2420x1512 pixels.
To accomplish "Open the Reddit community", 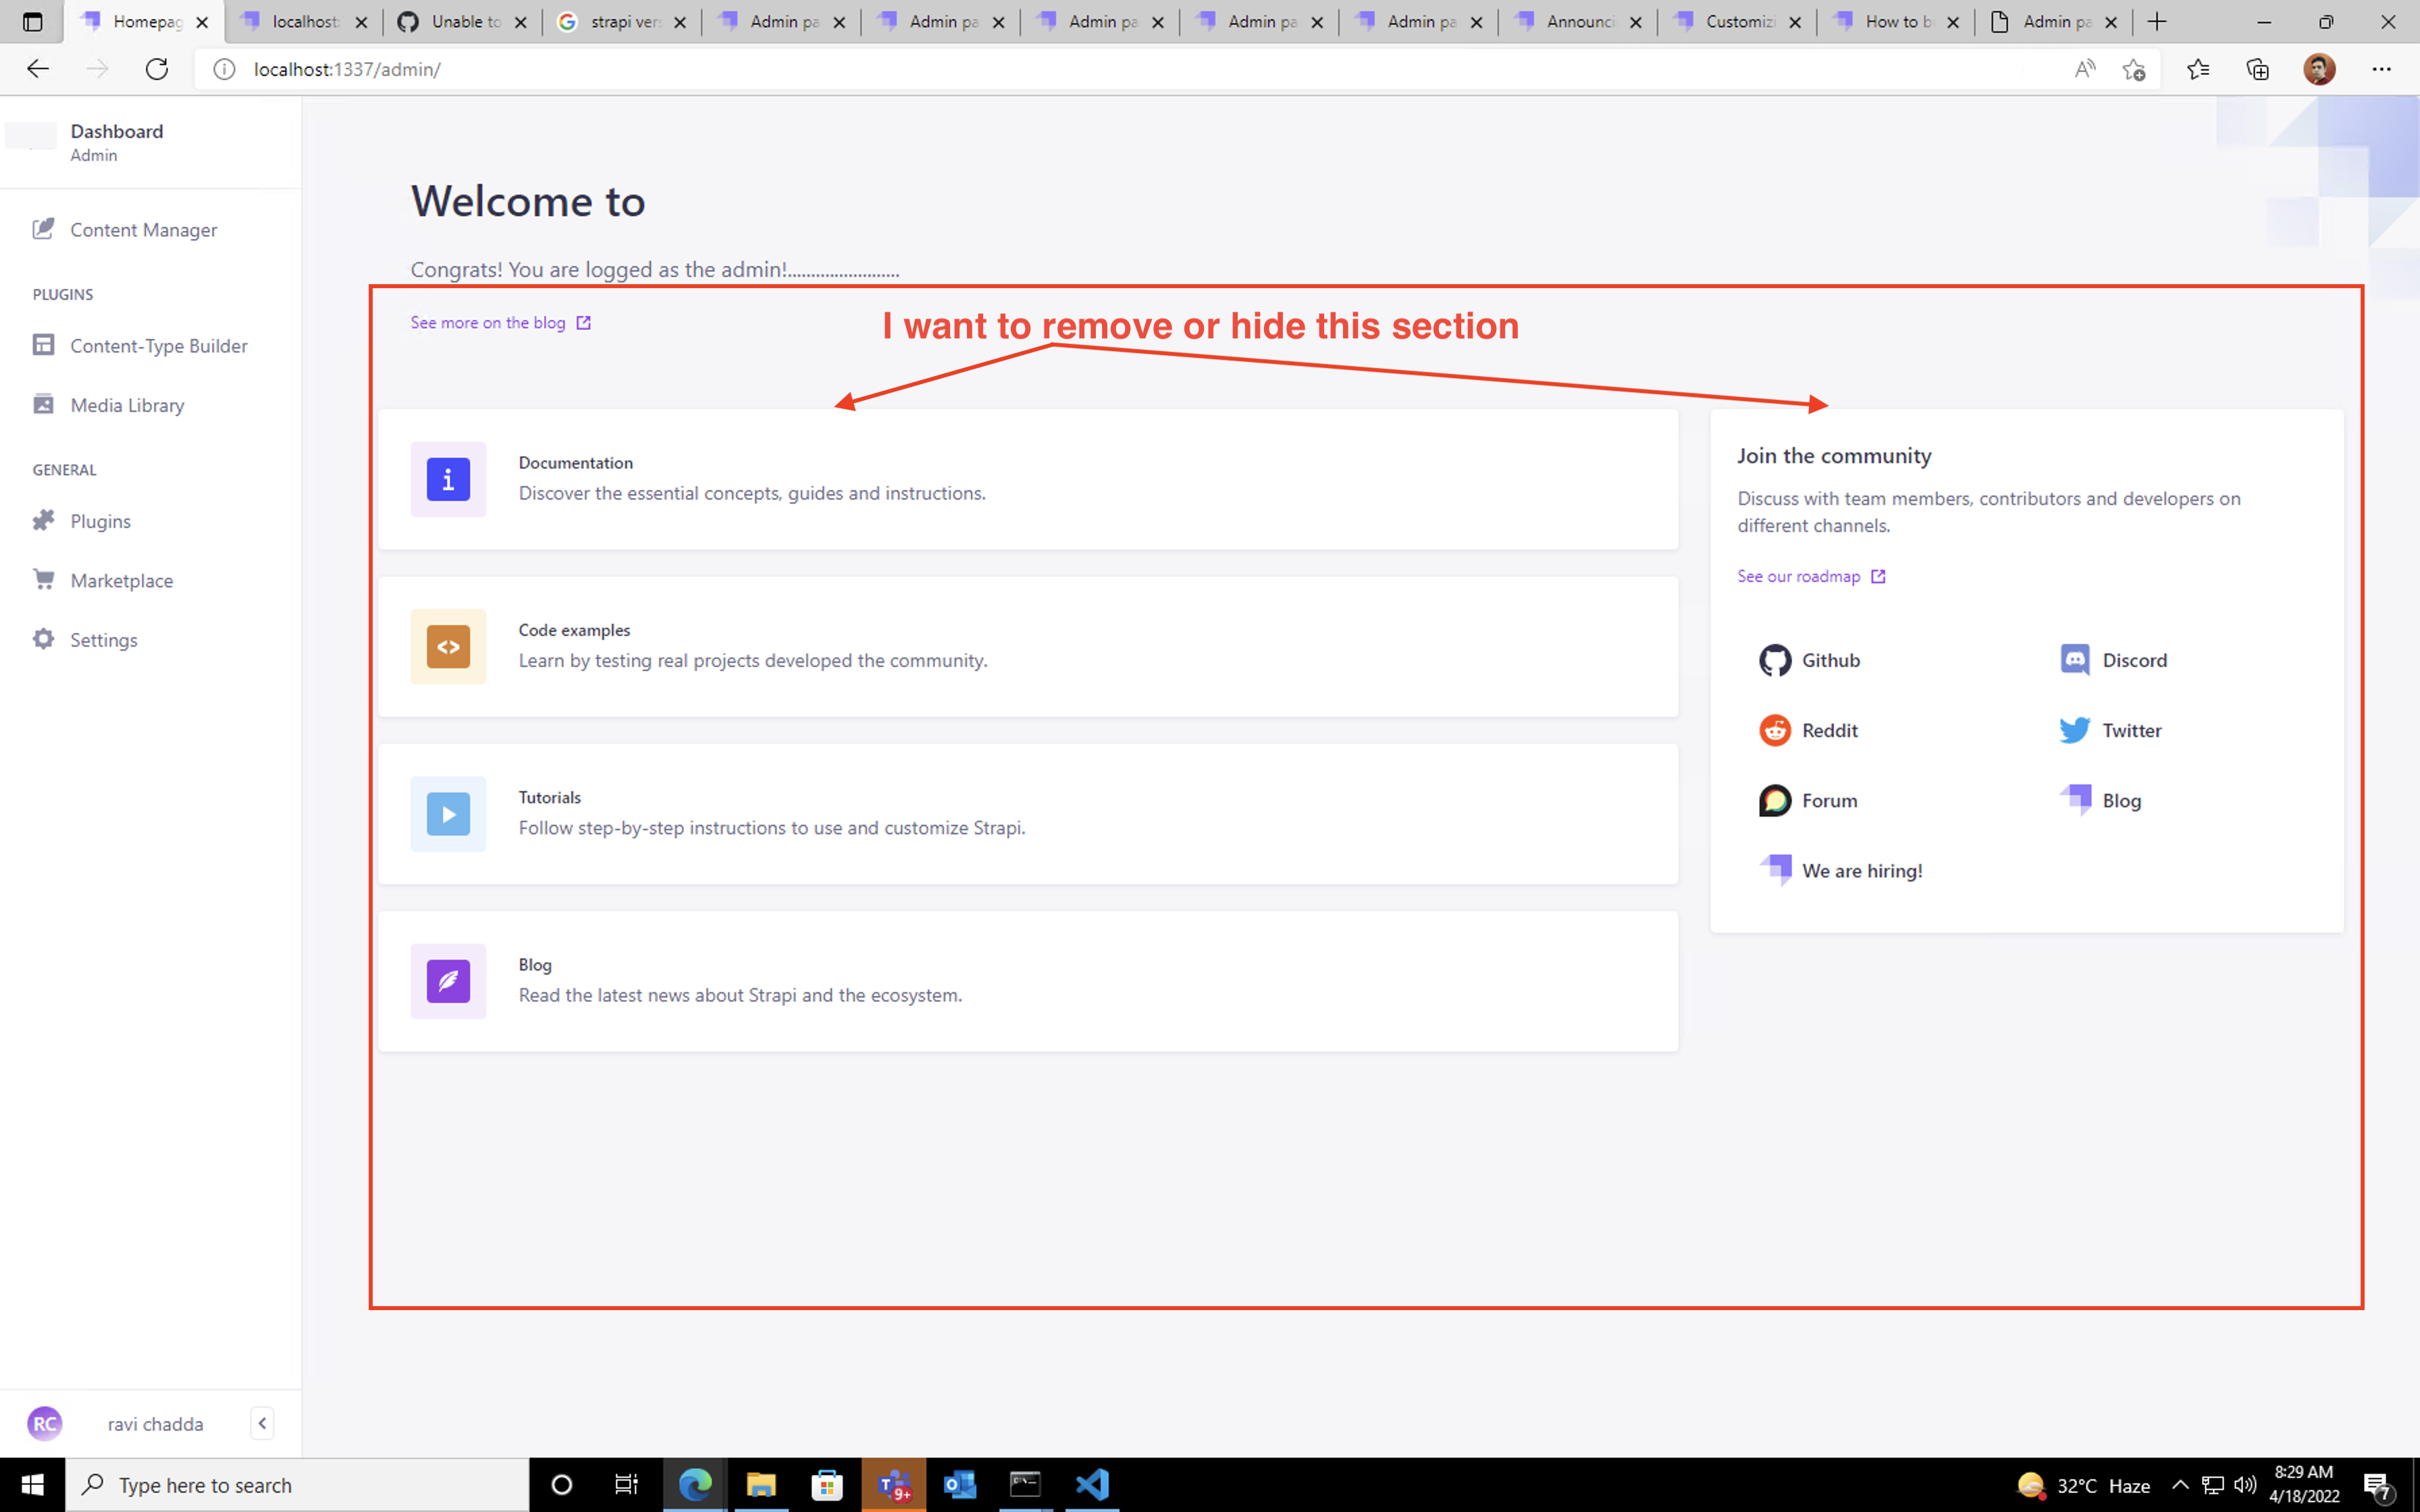I will (1829, 730).
